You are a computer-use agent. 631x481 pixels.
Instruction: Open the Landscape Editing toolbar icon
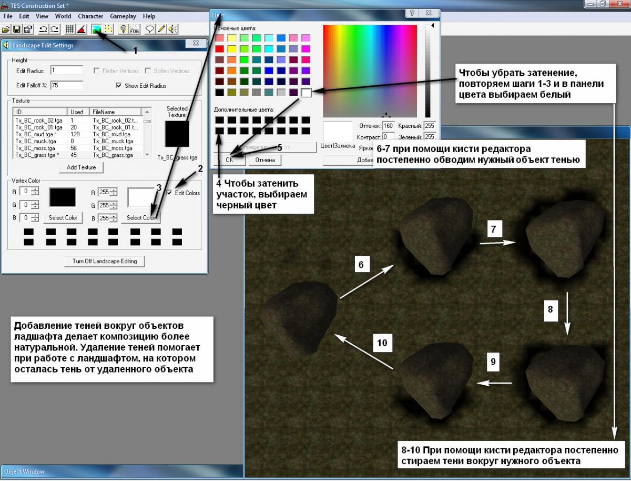point(96,29)
